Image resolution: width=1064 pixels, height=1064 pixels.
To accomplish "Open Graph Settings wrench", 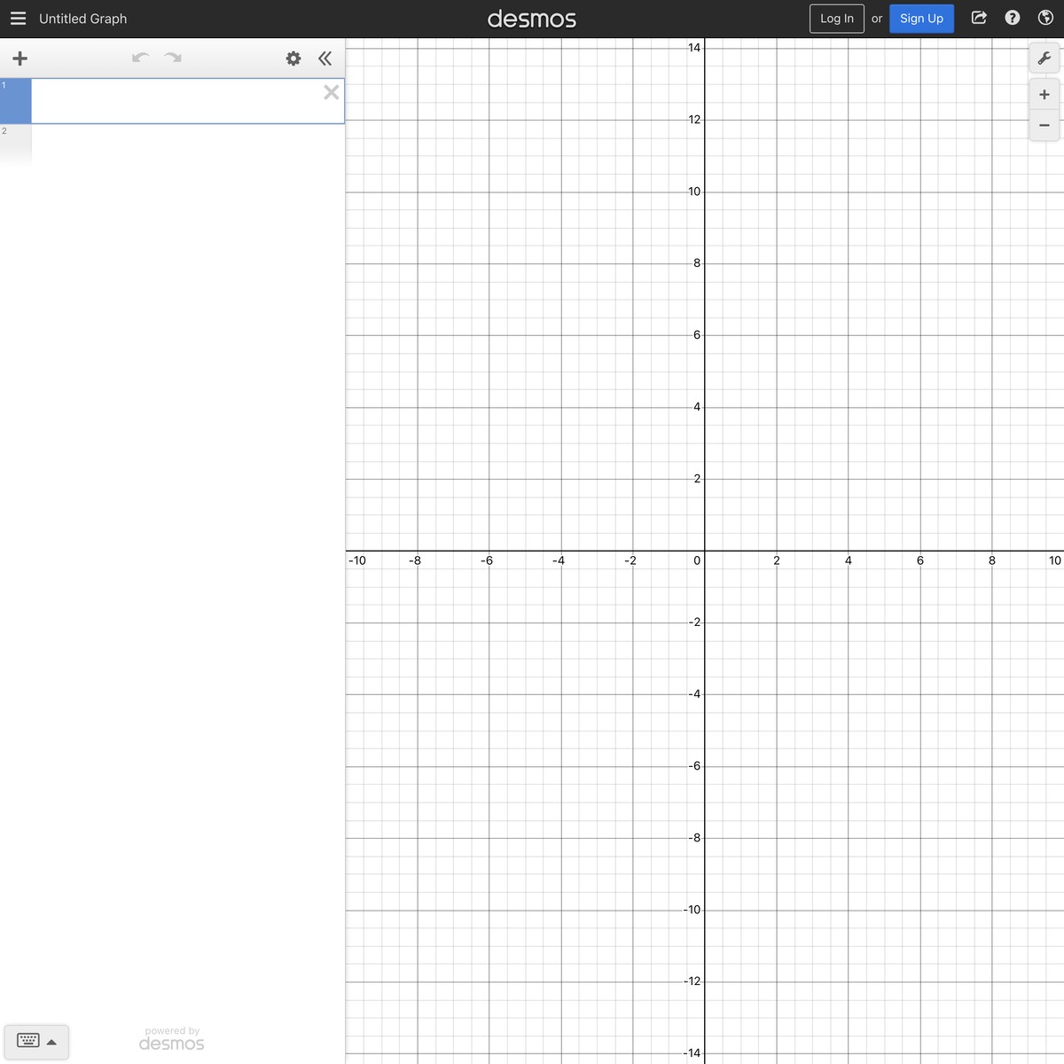I will pyautogui.click(x=1044, y=59).
